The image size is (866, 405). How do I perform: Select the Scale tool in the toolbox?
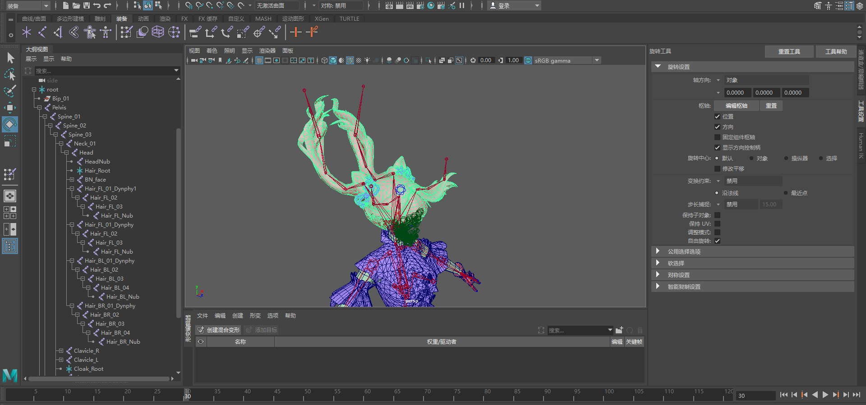pyautogui.click(x=10, y=141)
